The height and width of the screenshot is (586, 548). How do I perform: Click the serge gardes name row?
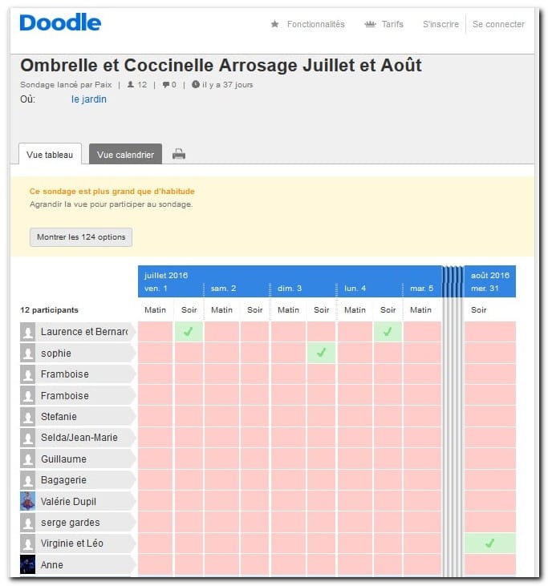[78, 523]
